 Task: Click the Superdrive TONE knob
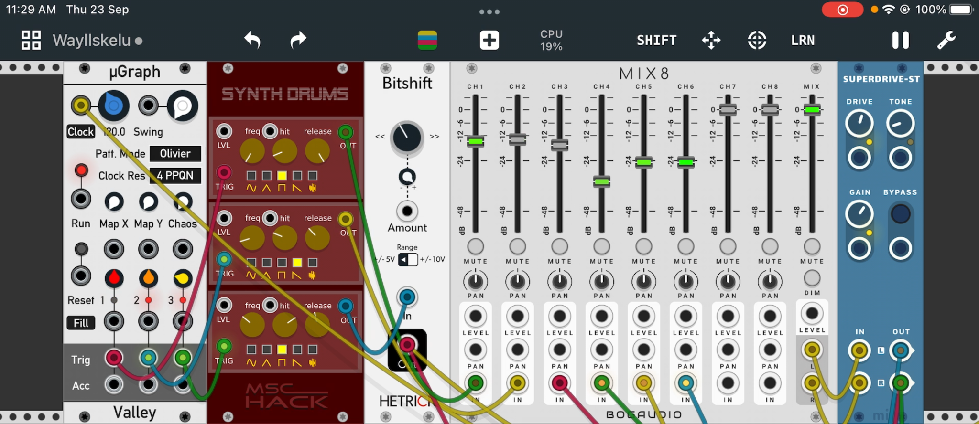click(x=901, y=123)
